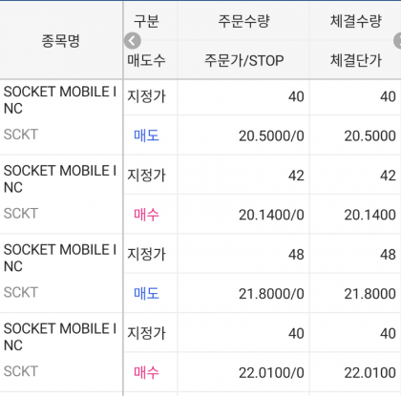Screen dimensions: 401x396
Task: Select the 매도 label at 20.5000
Action: (146, 135)
